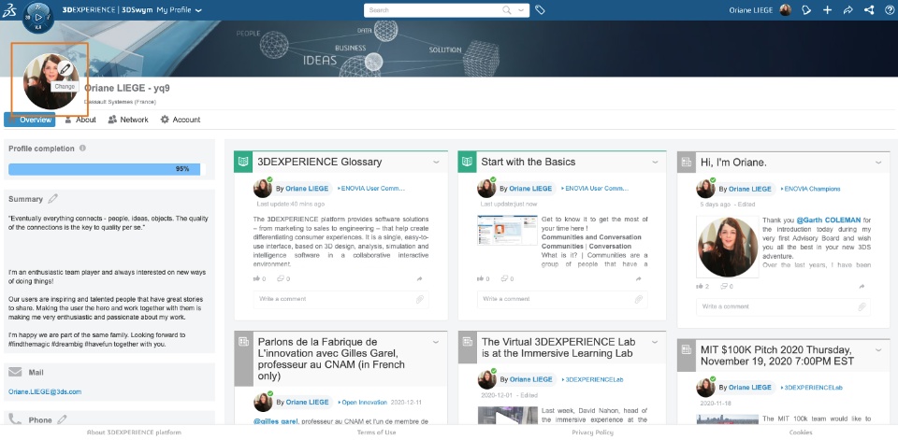Open Oriane LIEGE author link in Glossary post
Image resolution: width=898 pixels, height=440 pixels.
[307, 189]
